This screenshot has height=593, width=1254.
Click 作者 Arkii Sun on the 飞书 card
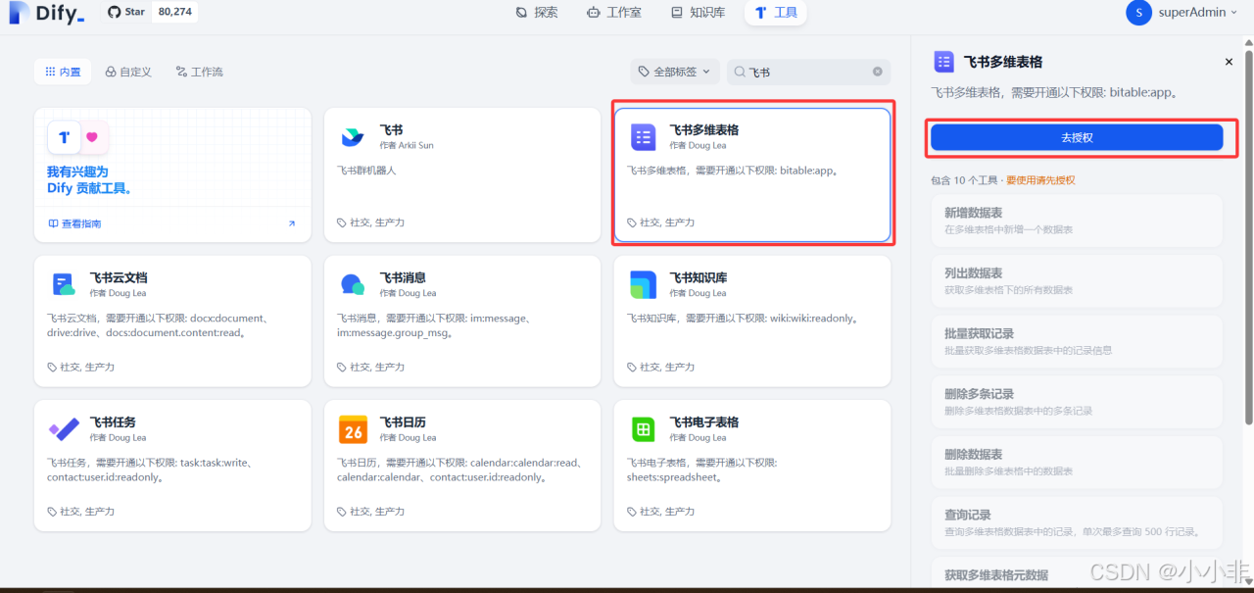(406, 145)
